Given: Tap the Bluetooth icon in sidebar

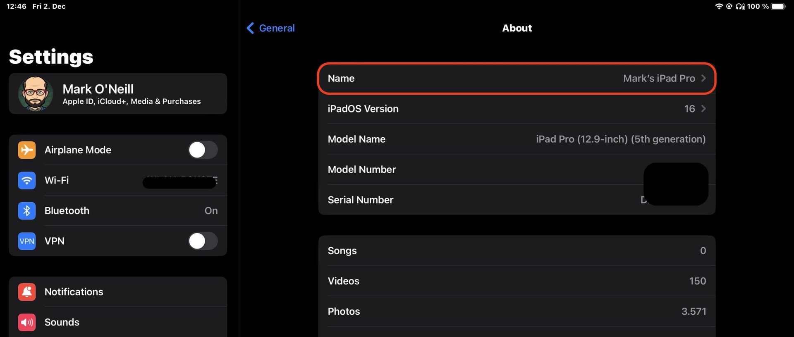Looking at the screenshot, I should 27,211.
